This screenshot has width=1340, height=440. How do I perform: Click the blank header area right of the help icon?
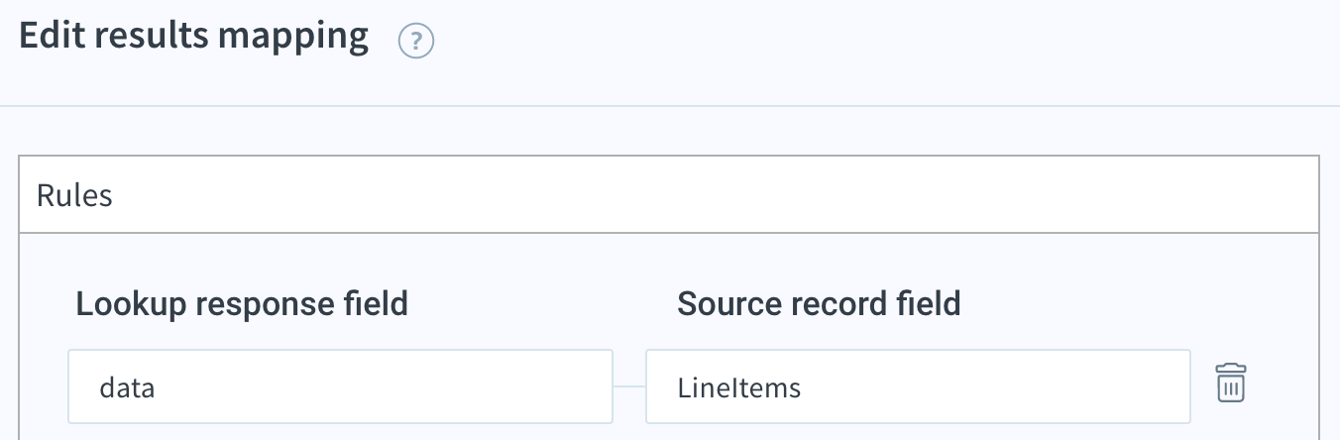[x=882, y=45]
